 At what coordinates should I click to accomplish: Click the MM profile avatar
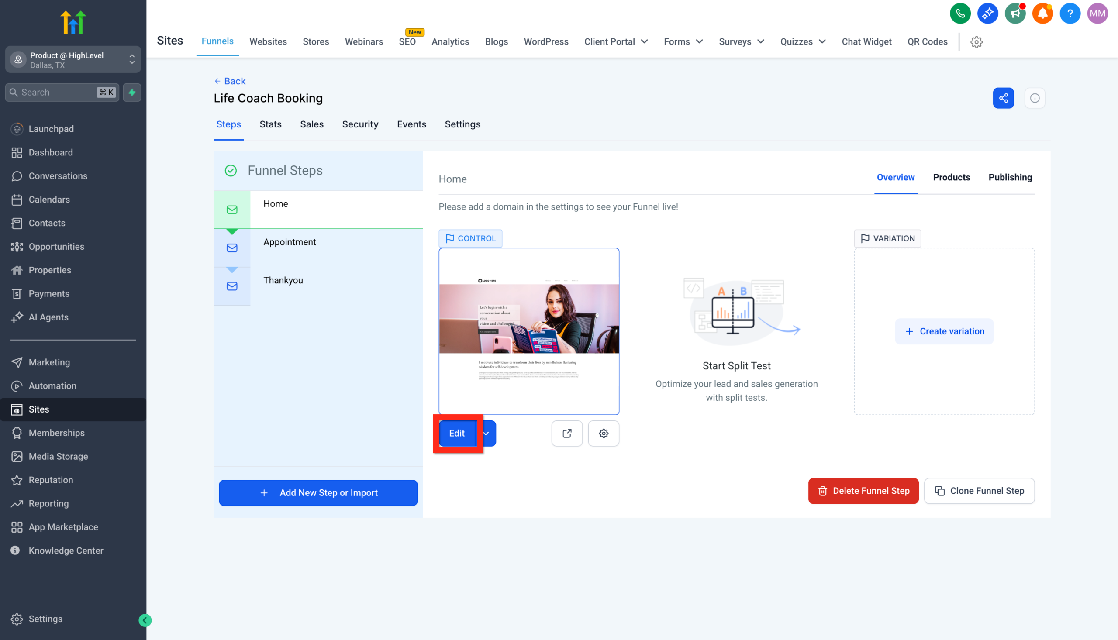[1098, 13]
